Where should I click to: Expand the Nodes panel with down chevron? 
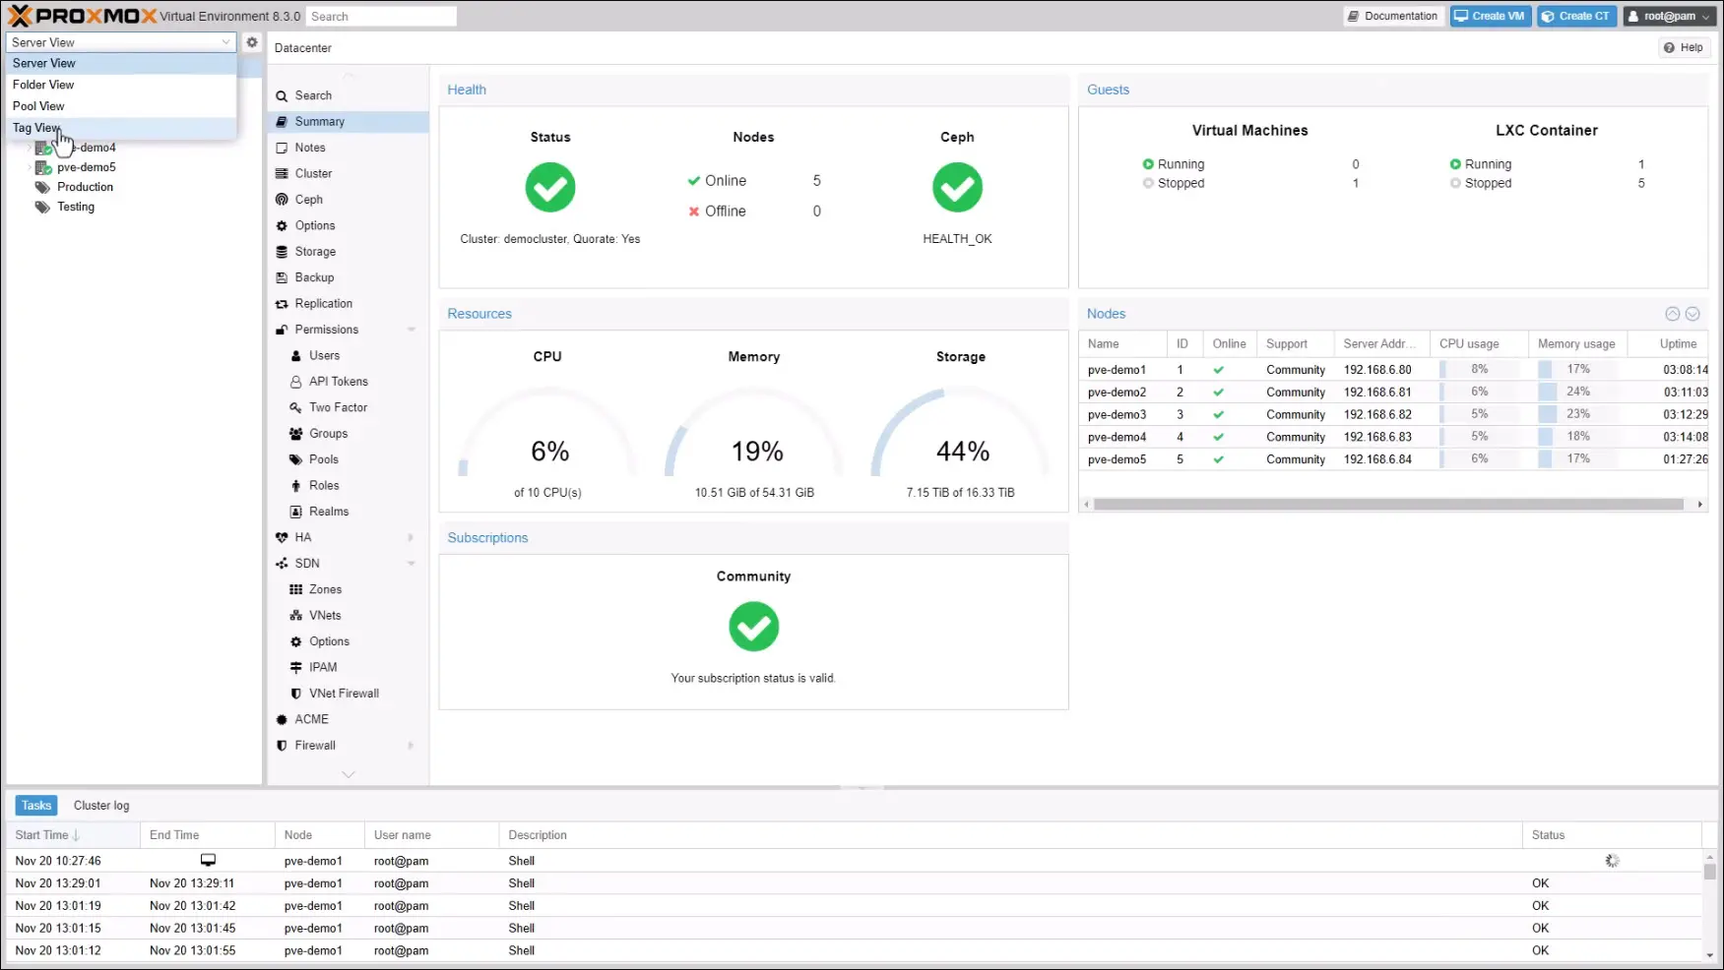pos(1692,314)
